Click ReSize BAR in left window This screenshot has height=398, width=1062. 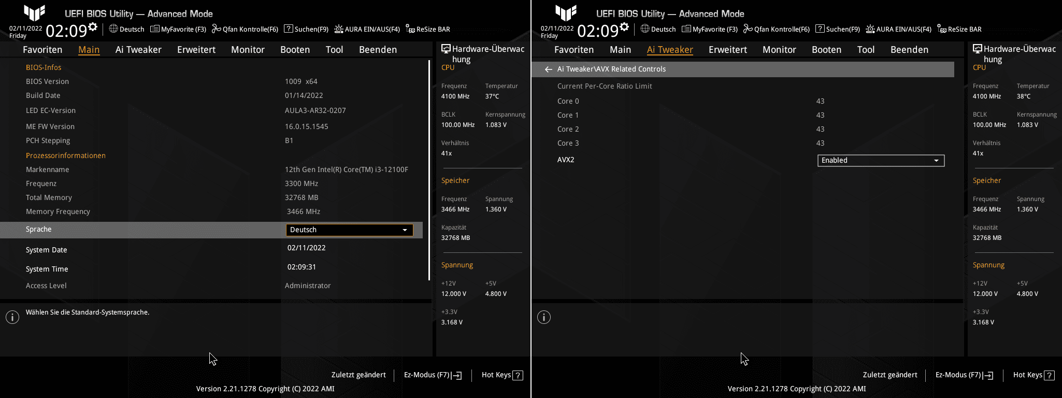tap(428, 29)
